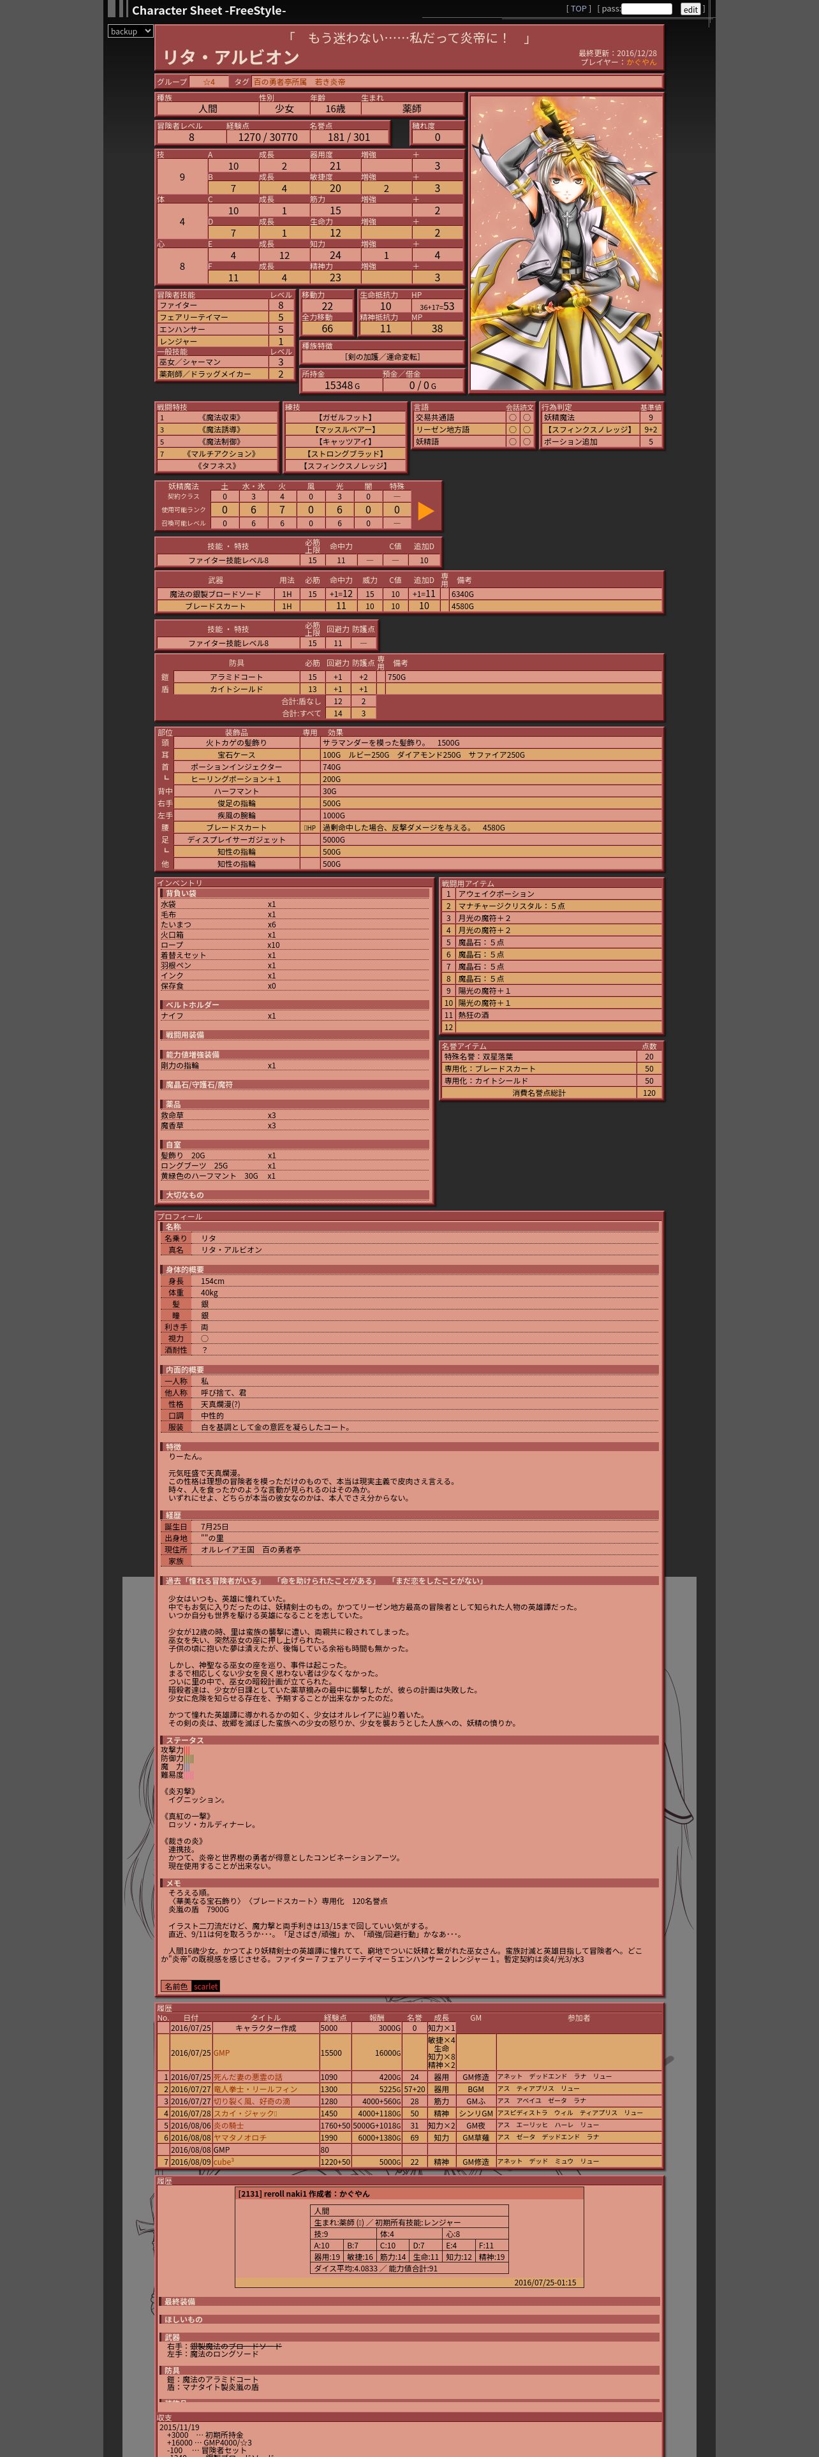Expand fairy magic with orange arrow
Screen dimensions: 819x2457
426,510
